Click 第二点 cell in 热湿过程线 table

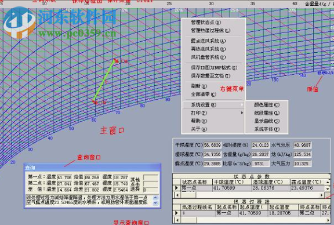point(309,213)
